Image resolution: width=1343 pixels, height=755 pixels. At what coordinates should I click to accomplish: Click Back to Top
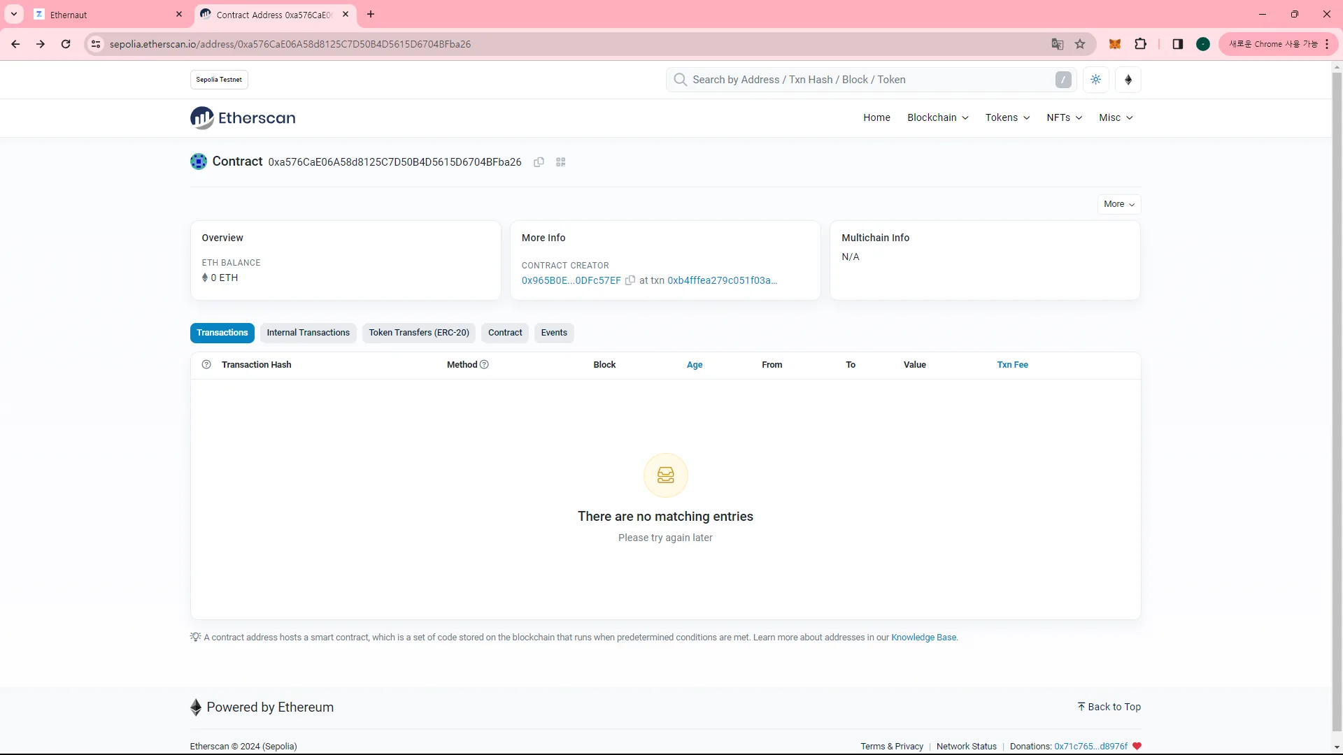click(x=1109, y=707)
